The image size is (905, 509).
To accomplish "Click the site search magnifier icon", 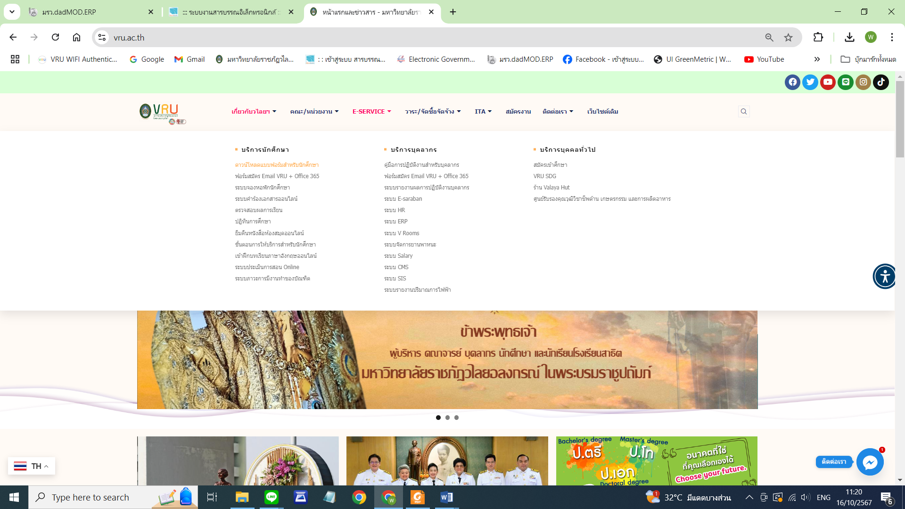I will point(744,112).
